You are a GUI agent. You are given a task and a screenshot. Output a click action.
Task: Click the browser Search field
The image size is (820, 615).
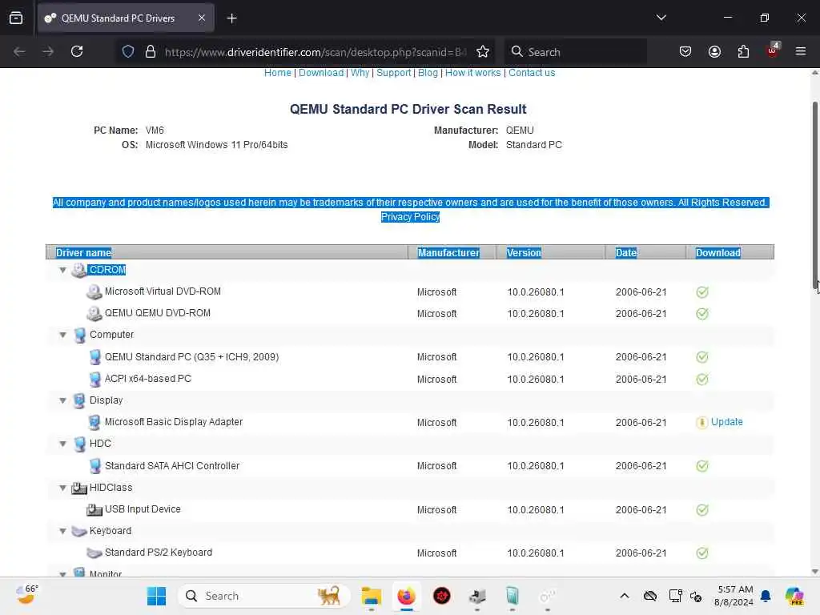tap(575, 52)
